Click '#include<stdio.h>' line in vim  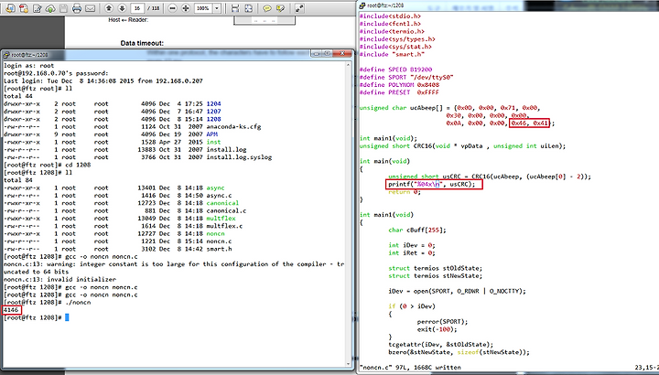[x=390, y=16]
